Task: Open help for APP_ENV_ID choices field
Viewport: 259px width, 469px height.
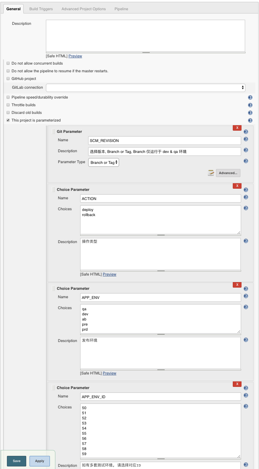Action: pyautogui.click(x=246, y=406)
